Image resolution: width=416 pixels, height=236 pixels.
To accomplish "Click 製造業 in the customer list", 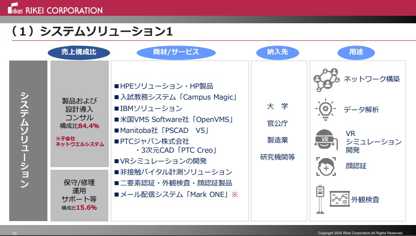I will pos(277,140).
